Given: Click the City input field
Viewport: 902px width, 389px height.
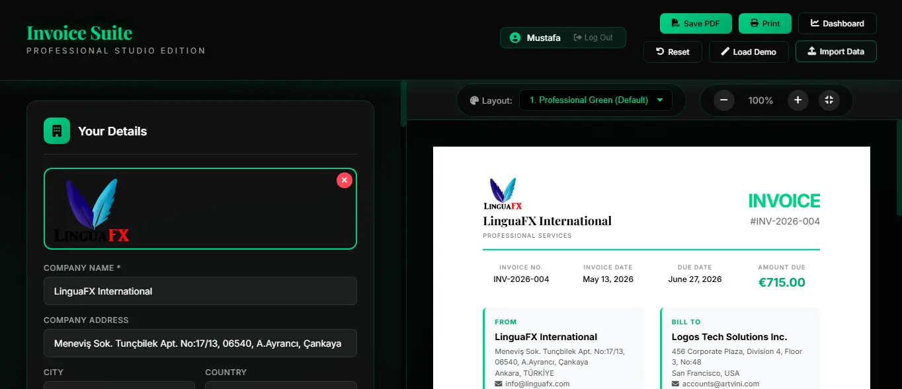Looking at the screenshot, I should point(119,385).
